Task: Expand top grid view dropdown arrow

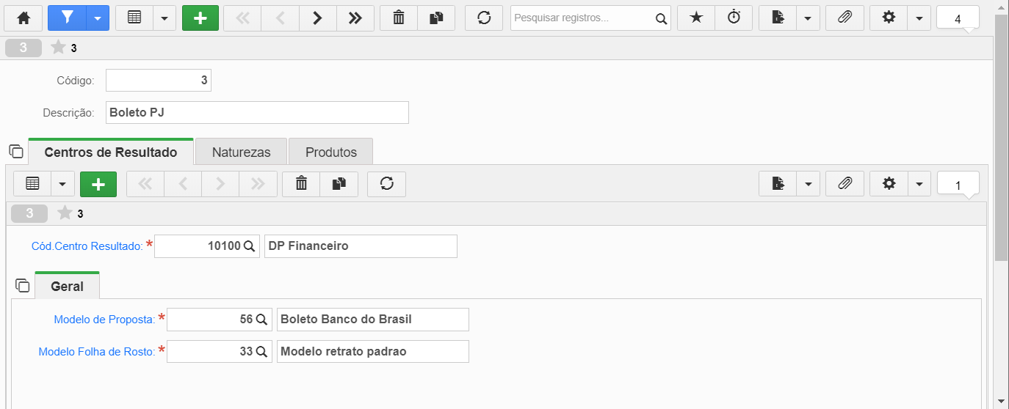Action: click(x=164, y=18)
